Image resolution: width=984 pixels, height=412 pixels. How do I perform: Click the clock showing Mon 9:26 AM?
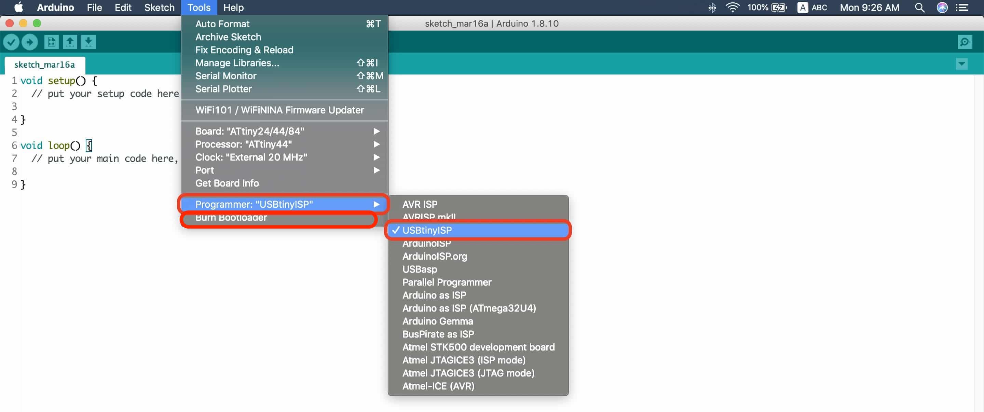click(870, 8)
